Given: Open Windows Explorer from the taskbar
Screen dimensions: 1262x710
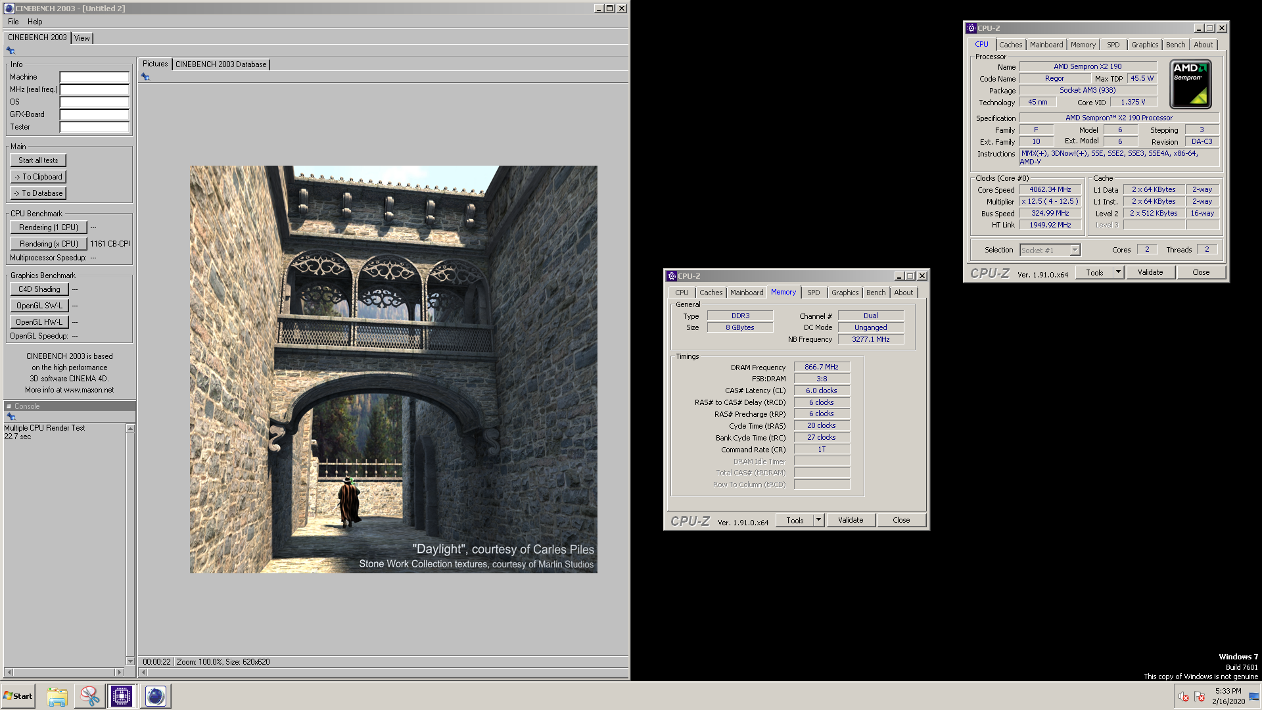Looking at the screenshot, I should [x=57, y=696].
